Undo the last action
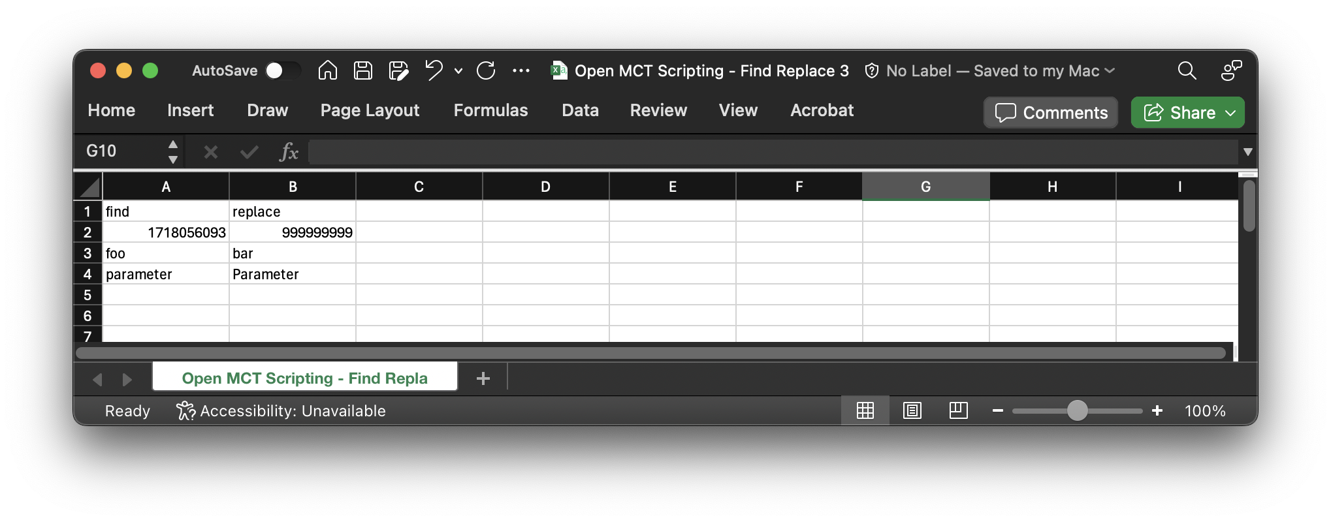1331x522 pixels. (x=434, y=70)
